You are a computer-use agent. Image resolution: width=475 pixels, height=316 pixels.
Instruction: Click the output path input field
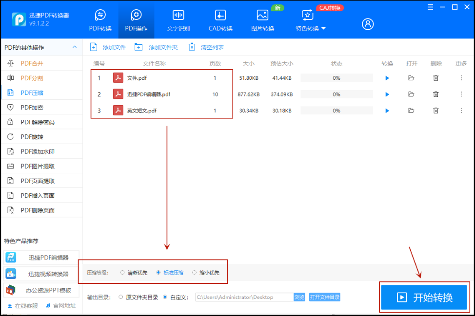244,297
